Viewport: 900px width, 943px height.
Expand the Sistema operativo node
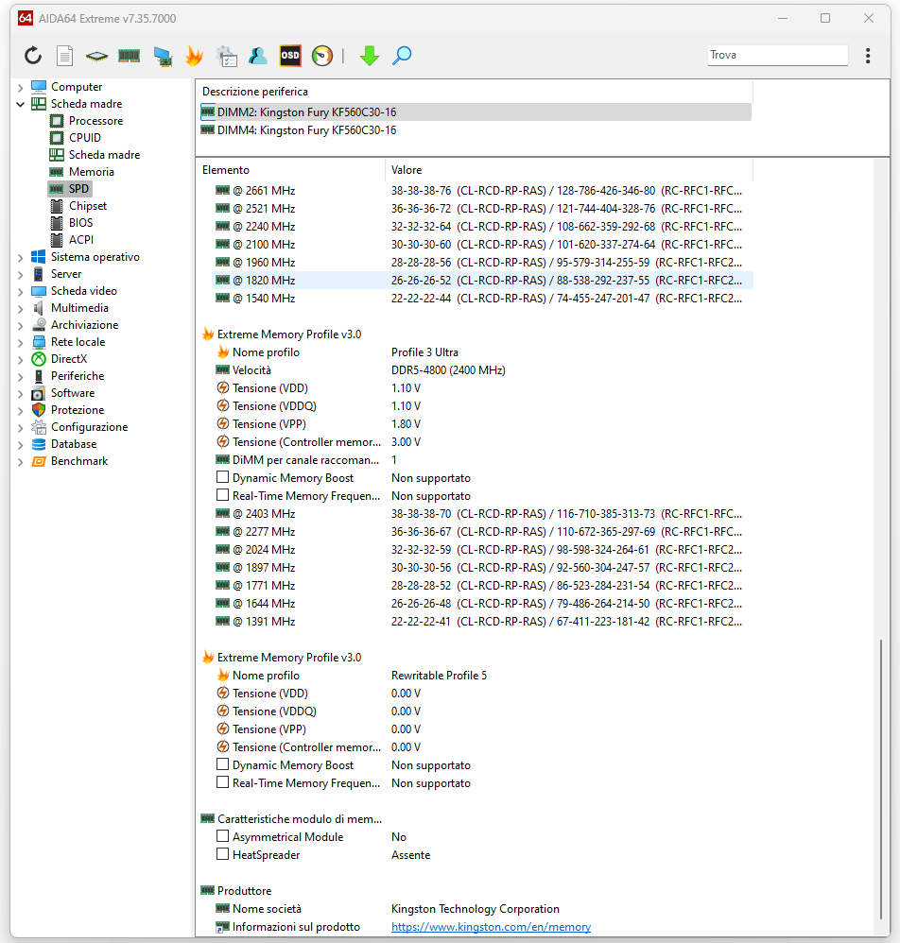21,258
